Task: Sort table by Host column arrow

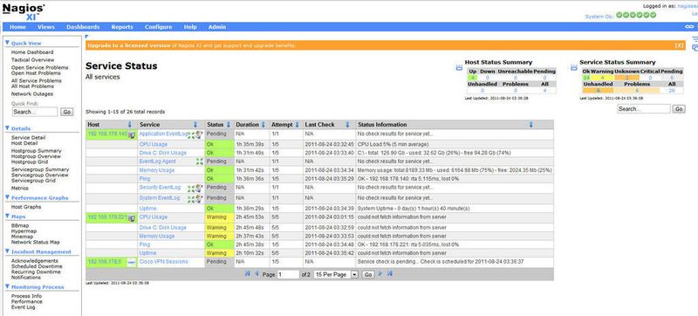Action: [129, 125]
